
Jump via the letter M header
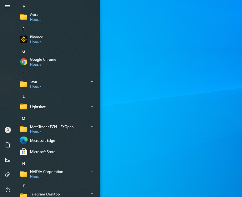(x=23, y=119)
